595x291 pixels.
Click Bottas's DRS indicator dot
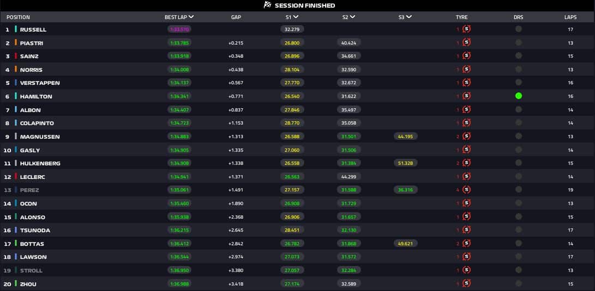tap(518, 243)
